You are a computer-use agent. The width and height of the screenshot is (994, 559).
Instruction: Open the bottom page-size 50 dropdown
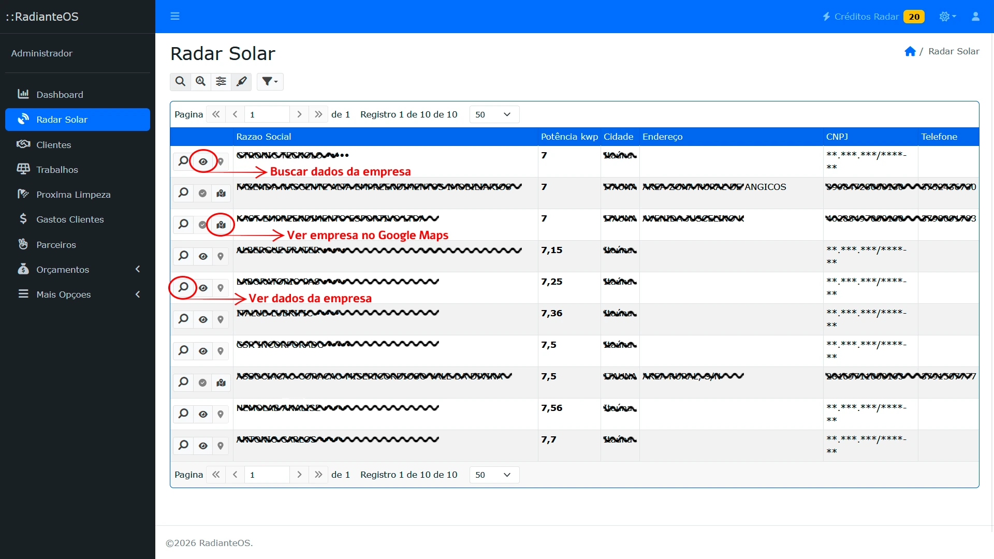494,475
